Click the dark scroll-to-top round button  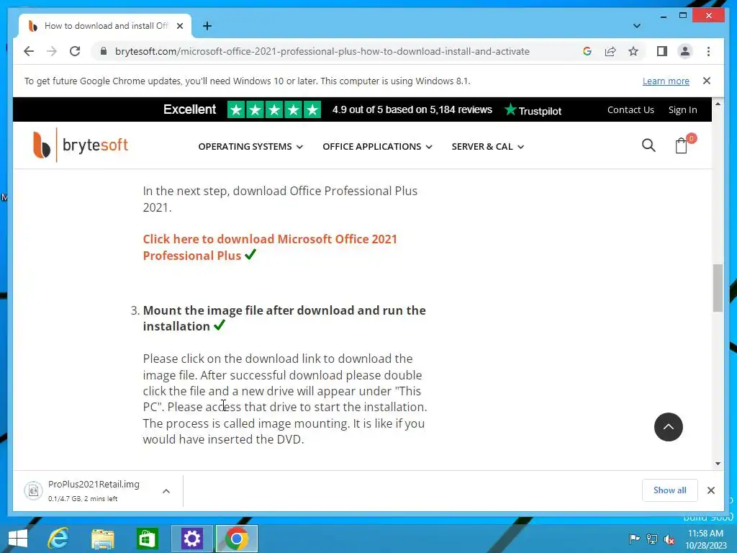(669, 427)
